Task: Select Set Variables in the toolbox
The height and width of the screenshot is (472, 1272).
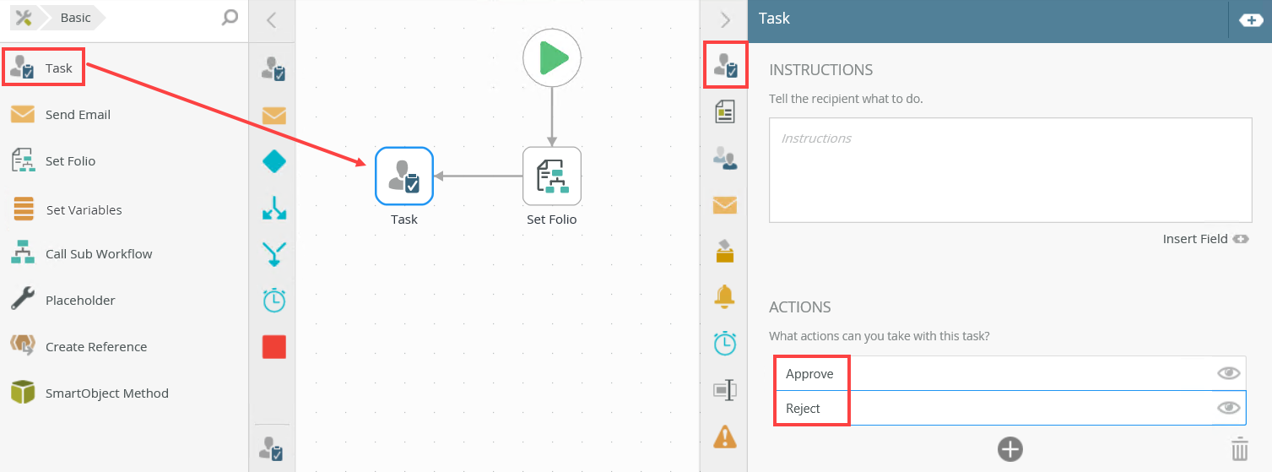Action: point(67,209)
